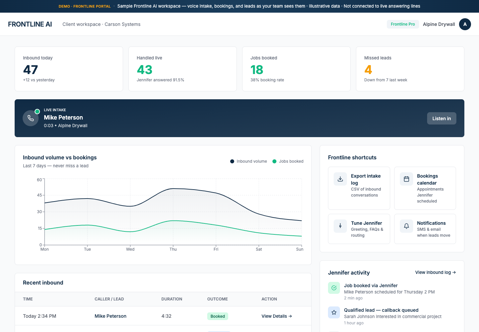Click the DEMO · FRONTLINE PORTAL label

click(85, 6)
